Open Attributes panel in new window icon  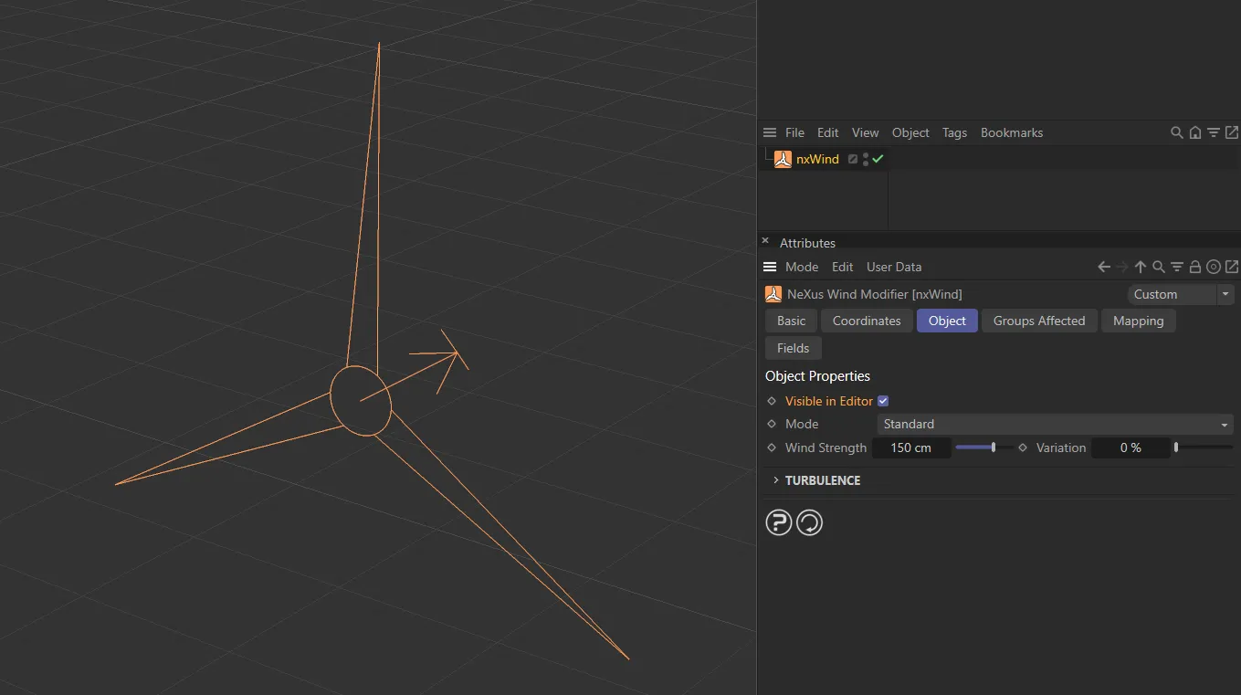[1231, 267]
